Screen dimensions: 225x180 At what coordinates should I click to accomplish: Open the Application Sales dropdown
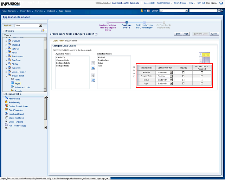pyautogui.click(x=40, y=25)
